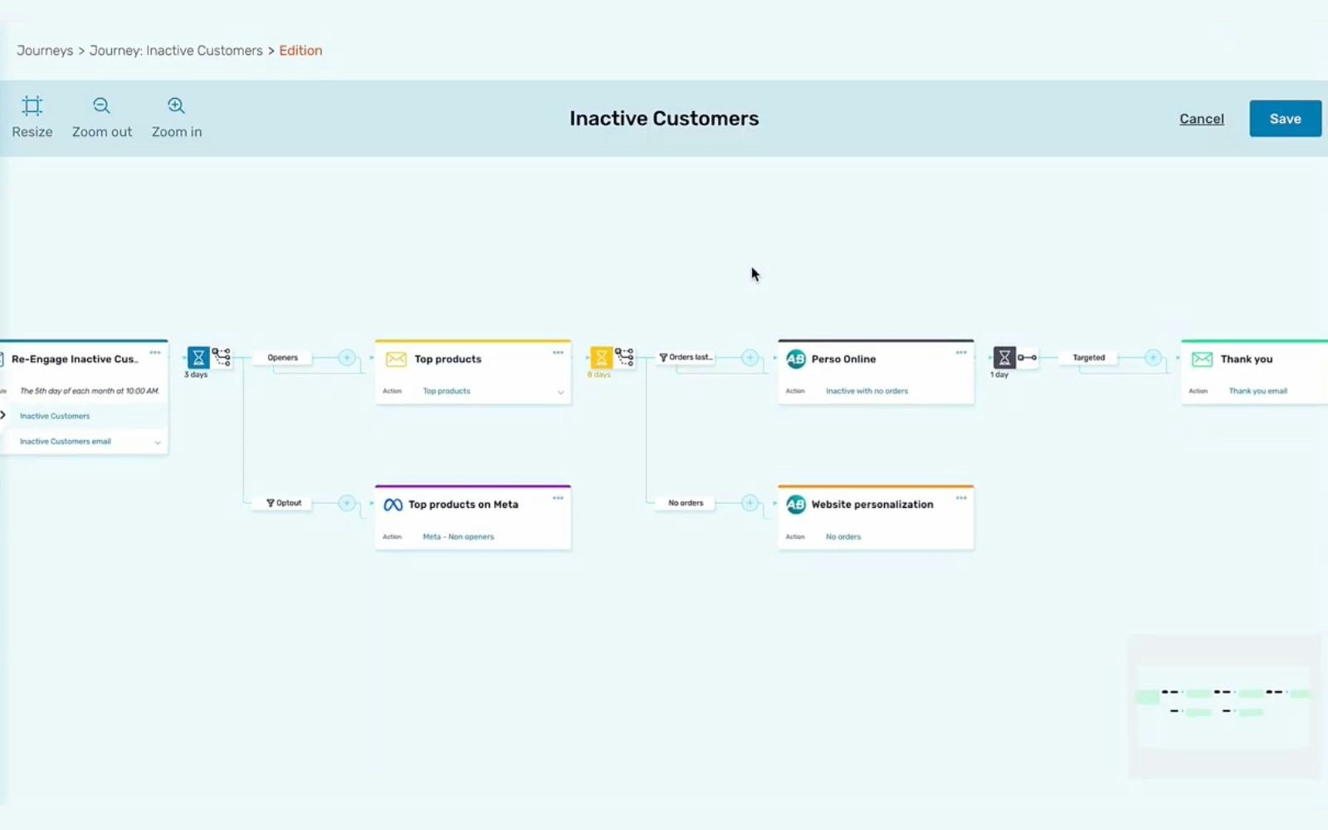1328x830 pixels.
Task: Open the Top products action link
Action: (x=447, y=391)
